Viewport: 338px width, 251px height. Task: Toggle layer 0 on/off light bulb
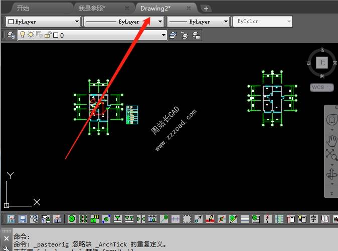point(23,35)
